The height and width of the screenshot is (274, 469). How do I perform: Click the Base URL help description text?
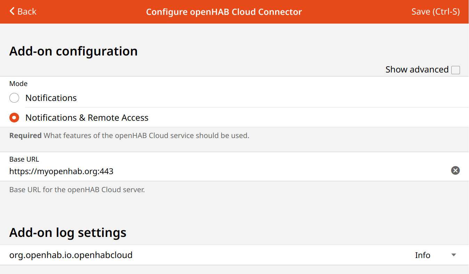77,190
